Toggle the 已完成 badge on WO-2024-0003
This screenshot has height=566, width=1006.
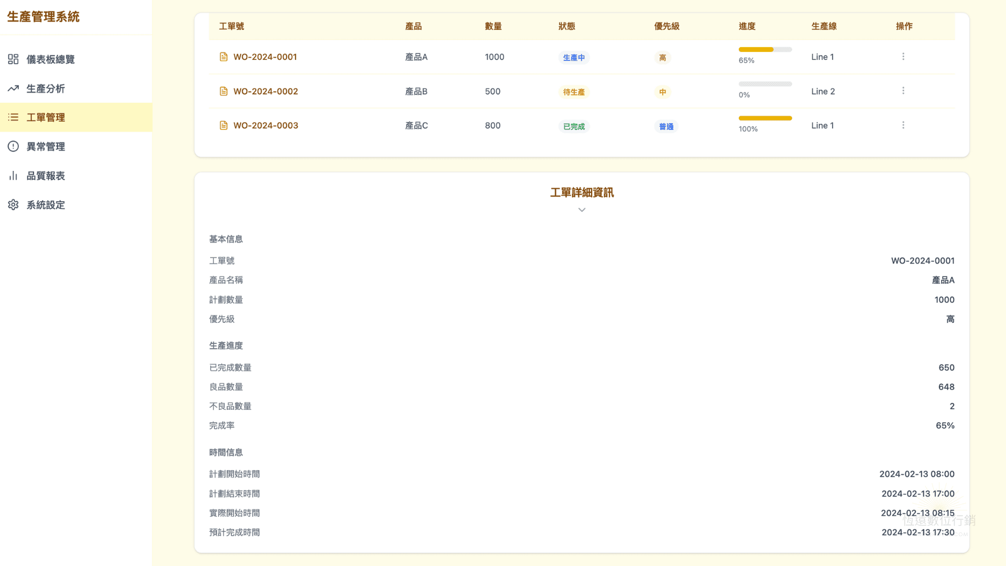click(x=574, y=126)
